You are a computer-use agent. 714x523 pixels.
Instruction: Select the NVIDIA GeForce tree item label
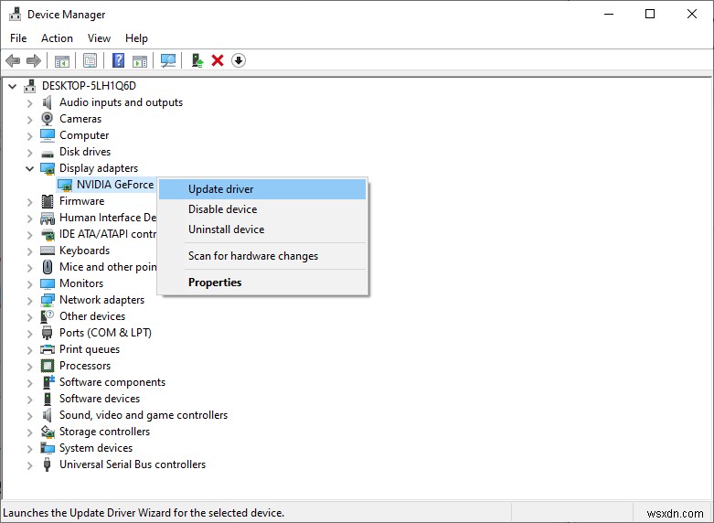click(115, 185)
